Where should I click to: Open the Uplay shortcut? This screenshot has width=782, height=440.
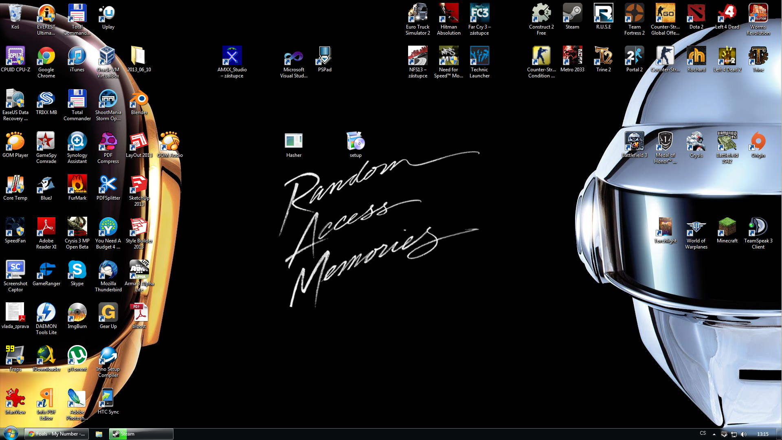(108, 17)
